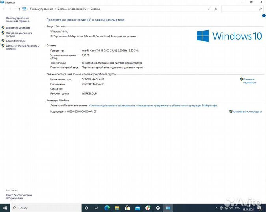Open the colorful shield app on taskbar
Image resolution: width=266 pixels, height=212 pixels.
pos(148,208)
